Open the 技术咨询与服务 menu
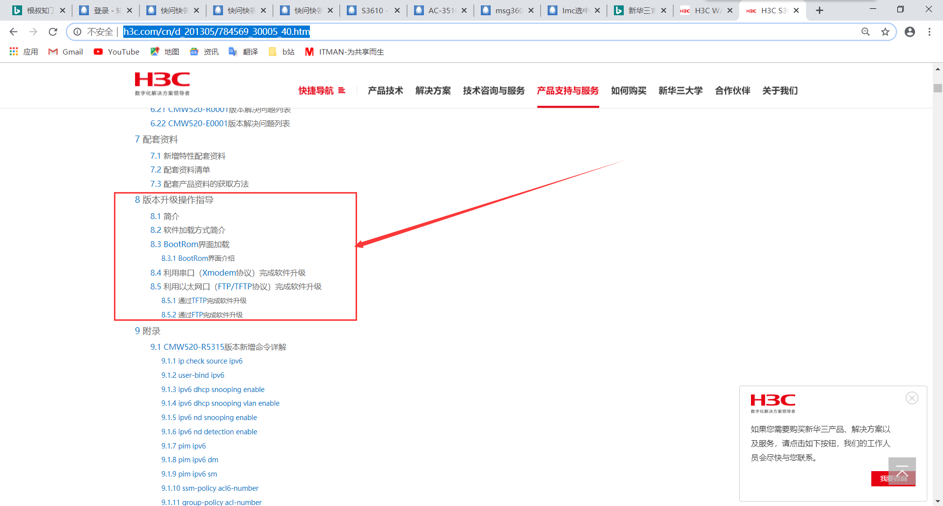The width and height of the screenshot is (943, 506). click(x=494, y=90)
